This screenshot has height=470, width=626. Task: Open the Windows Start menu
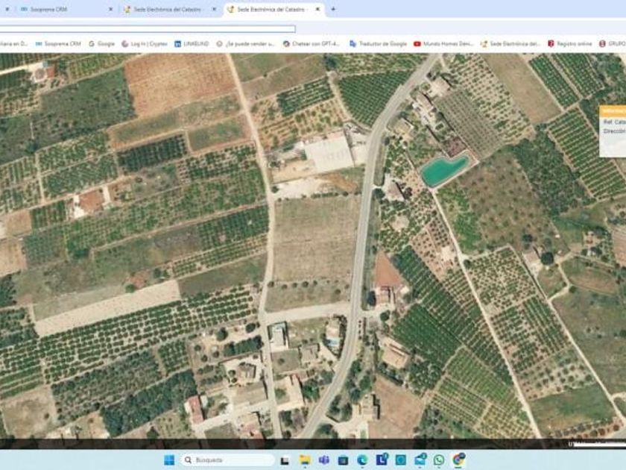tap(169, 460)
